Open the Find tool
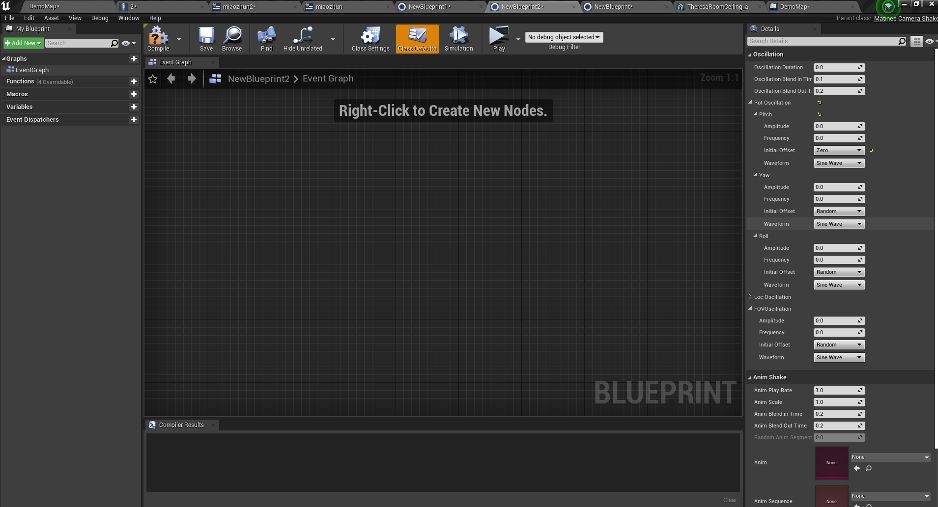Image resolution: width=938 pixels, height=507 pixels. point(266,39)
